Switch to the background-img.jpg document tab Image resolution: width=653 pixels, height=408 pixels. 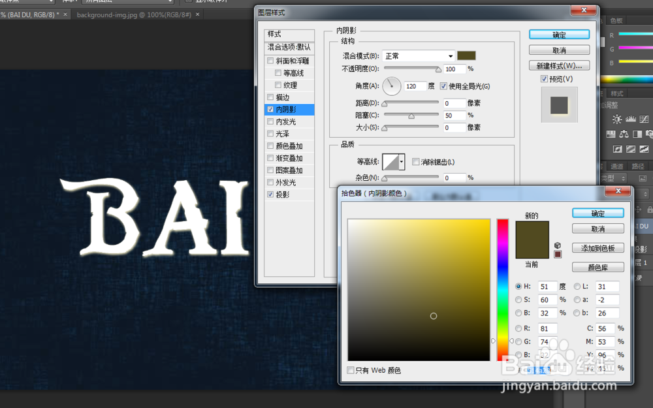coord(134,14)
